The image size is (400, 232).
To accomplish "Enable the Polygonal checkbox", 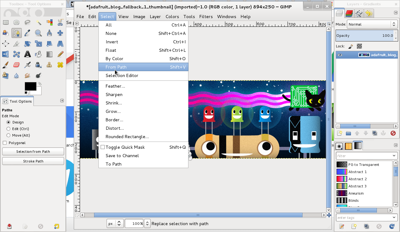I will click(x=5, y=143).
